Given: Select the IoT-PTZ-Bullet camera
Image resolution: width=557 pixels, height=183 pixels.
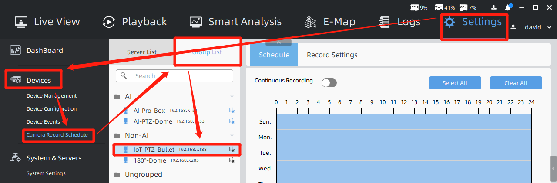Looking at the screenshot, I should tap(174, 149).
